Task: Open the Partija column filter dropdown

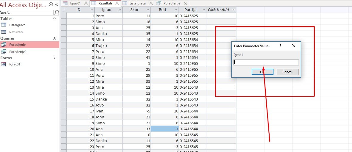Action: click(x=204, y=10)
